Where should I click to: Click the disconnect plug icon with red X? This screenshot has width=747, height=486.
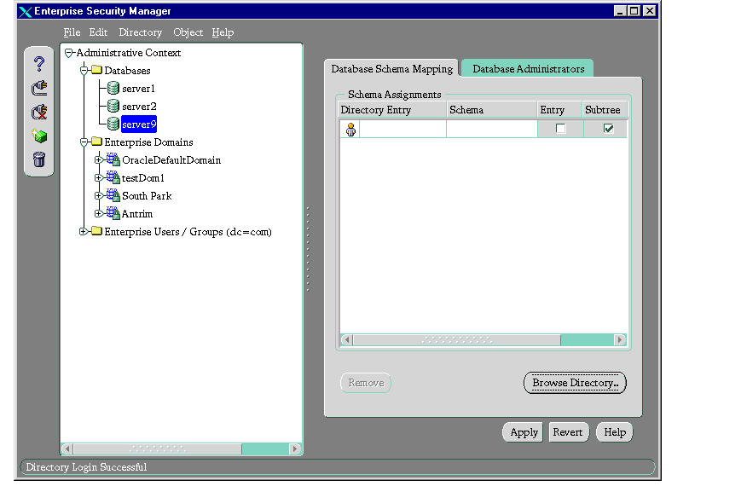point(39,112)
